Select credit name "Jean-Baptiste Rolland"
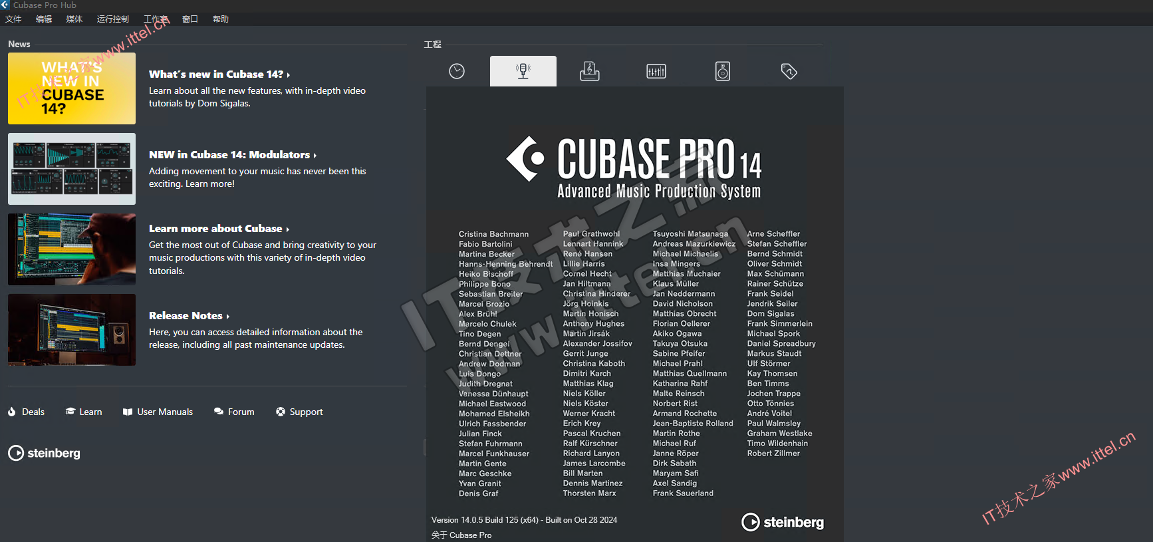Image resolution: width=1153 pixels, height=542 pixels. tap(693, 424)
